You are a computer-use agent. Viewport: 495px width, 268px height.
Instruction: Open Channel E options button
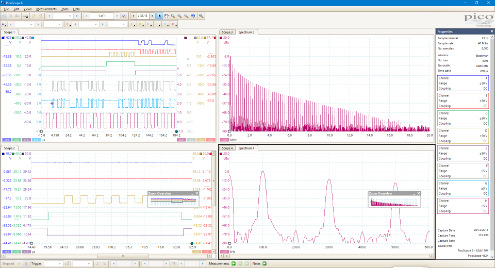(x=149, y=24)
